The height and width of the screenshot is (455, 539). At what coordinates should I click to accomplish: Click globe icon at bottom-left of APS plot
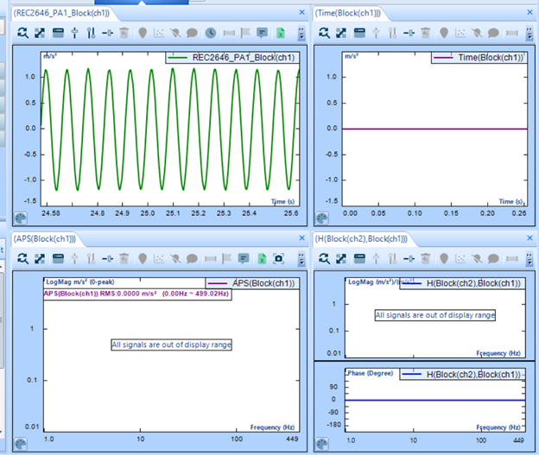tap(21, 444)
